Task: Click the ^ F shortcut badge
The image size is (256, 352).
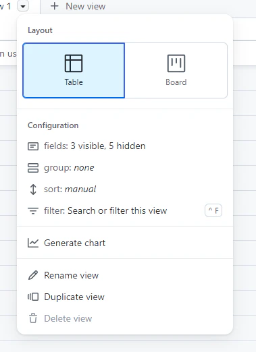Action: pos(213,210)
